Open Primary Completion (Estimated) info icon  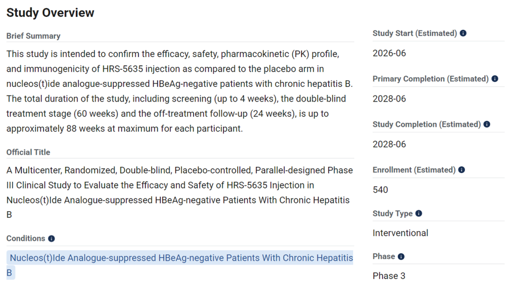click(495, 79)
